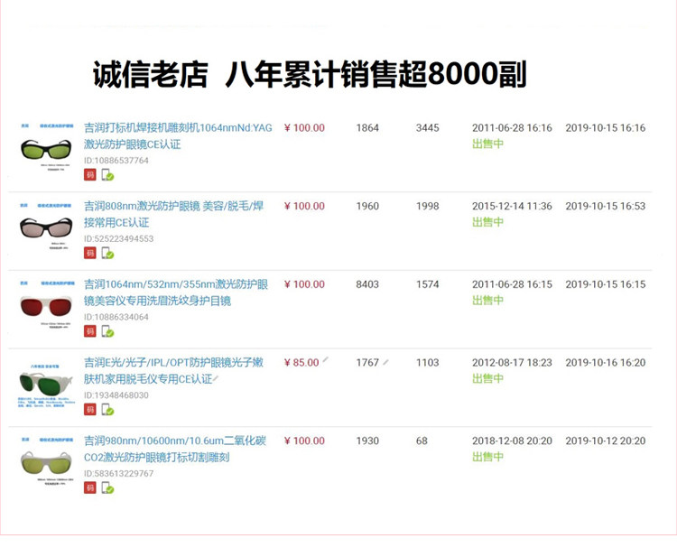Click 出售中 status under 2018-12-08 20:20
This screenshot has height=557, width=677.
(x=487, y=457)
